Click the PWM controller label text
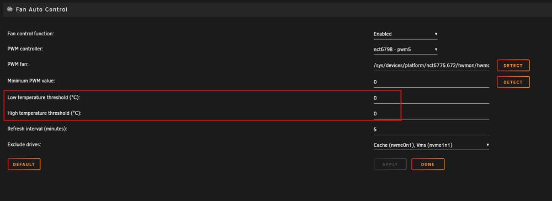Image resolution: width=552 pixels, height=201 pixels. point(25,49)
